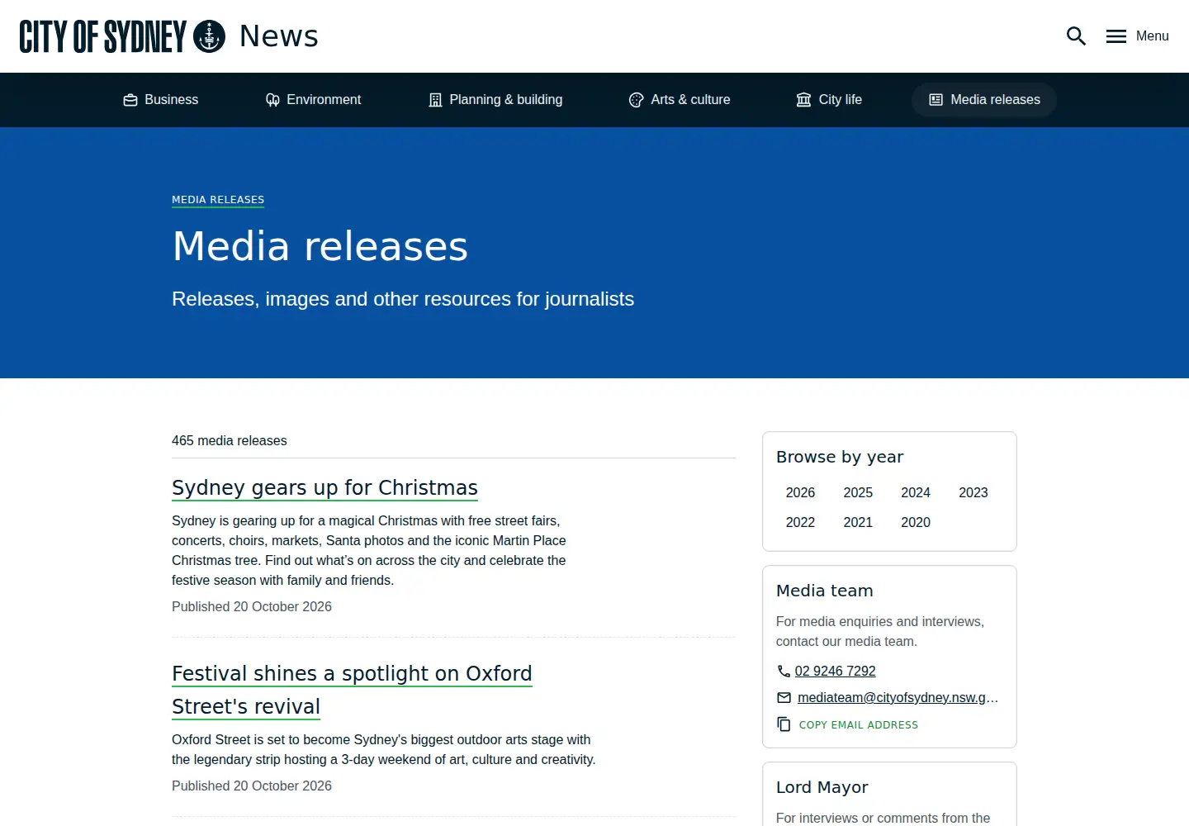Click the City of Sydney logo
The width and height of the screenshot is (1189, 826).
click(122, 36)
